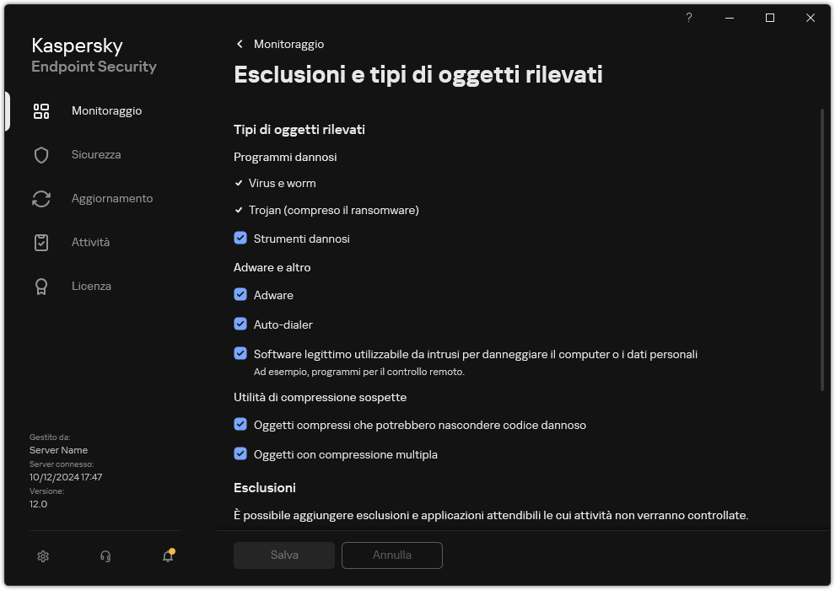This screenshot has width=835, height=590.
Task: Go back using the Monitoraggio back arrow
Action: tap(240, 44)
